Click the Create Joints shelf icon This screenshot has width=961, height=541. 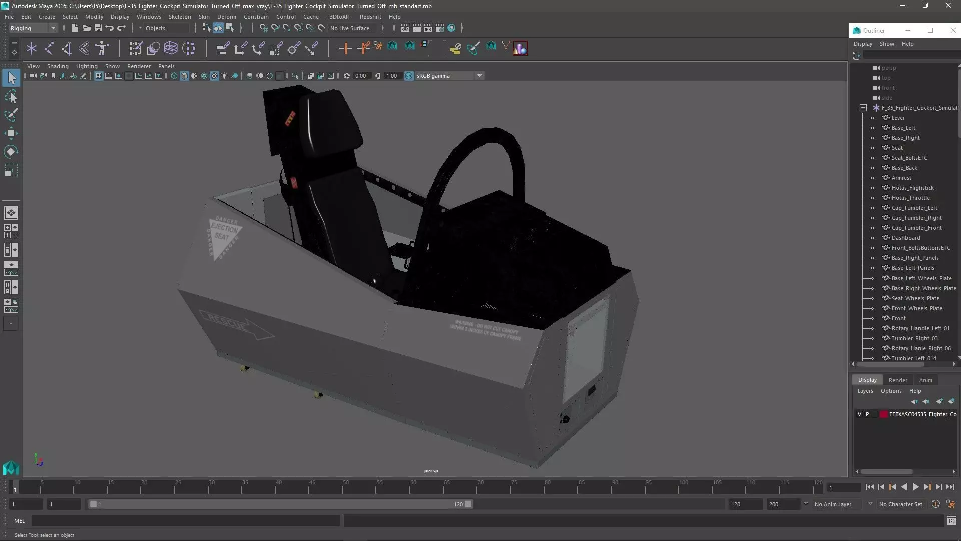click(49, 48)
